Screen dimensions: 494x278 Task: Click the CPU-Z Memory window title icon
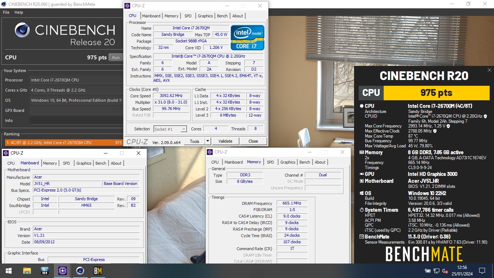click(x=209, y=152)
